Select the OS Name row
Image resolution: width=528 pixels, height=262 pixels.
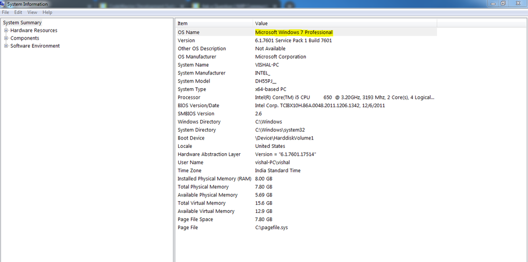pyautogui.click(x=307, y=32)
